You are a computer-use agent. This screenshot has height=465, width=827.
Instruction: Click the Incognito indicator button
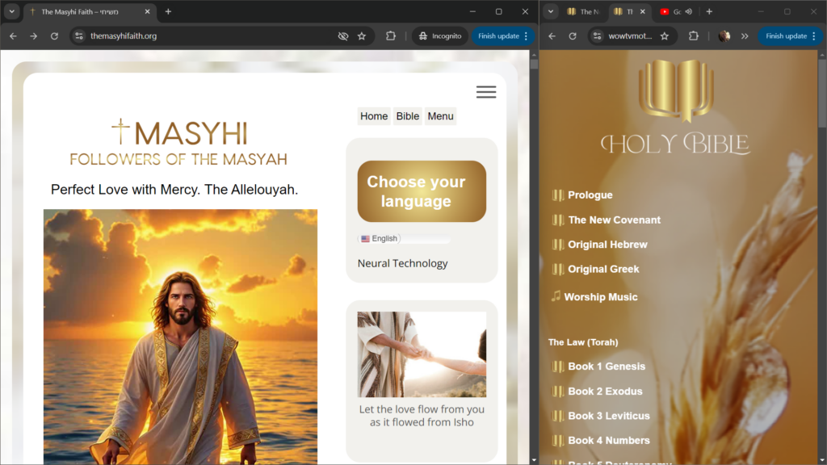439,36
